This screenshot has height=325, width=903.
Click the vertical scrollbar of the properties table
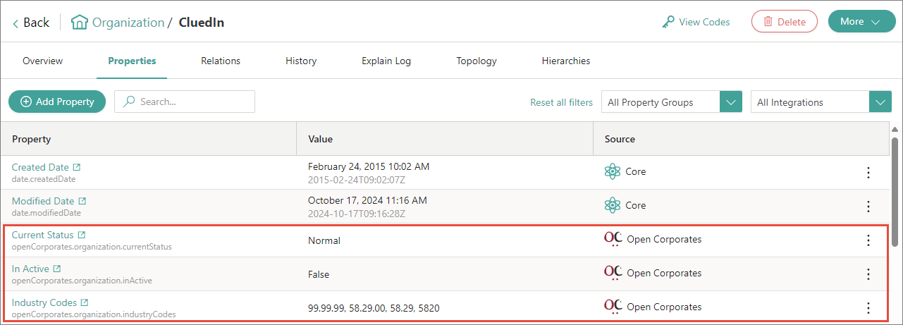pos(895,190)
